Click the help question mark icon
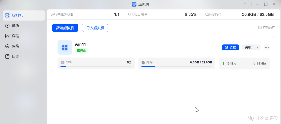The width and height of the screenshot is (281, 124). pyautogui.click(x=245, y=4)
